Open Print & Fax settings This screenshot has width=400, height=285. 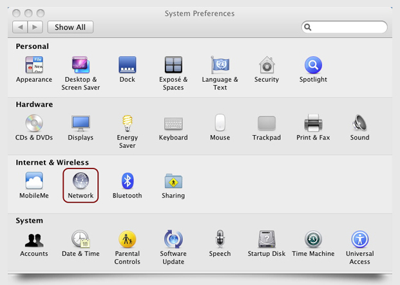click(x=313, y=127)
